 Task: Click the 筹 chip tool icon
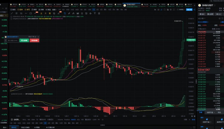click(x=50, y=13)
